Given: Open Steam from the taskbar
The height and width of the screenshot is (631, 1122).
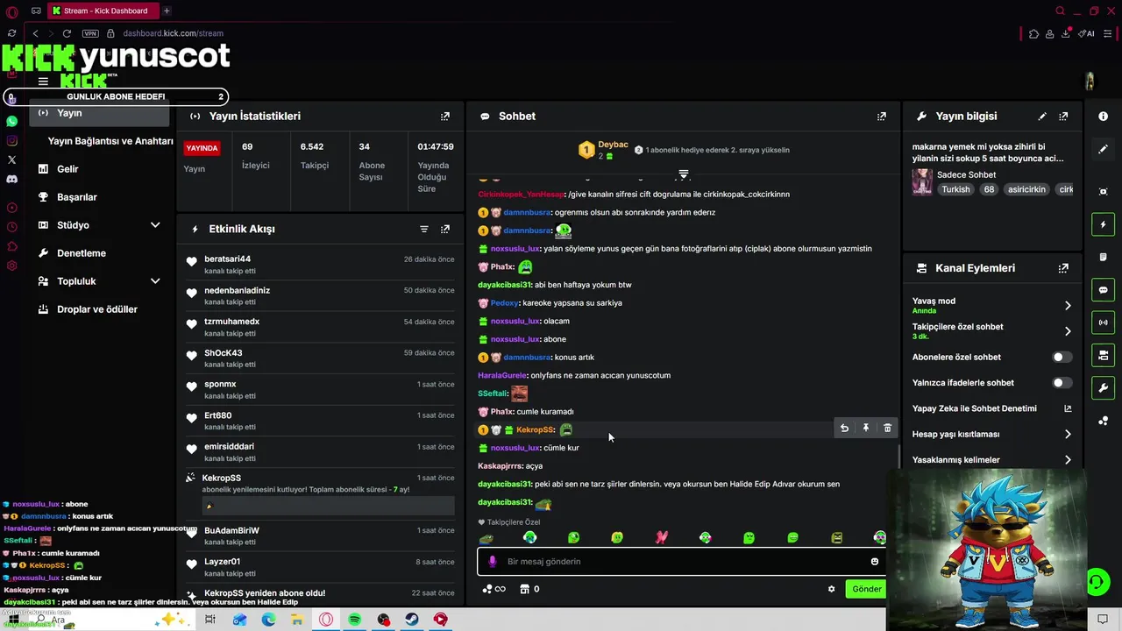Looking at the screenshot, I should click(411, 620).
